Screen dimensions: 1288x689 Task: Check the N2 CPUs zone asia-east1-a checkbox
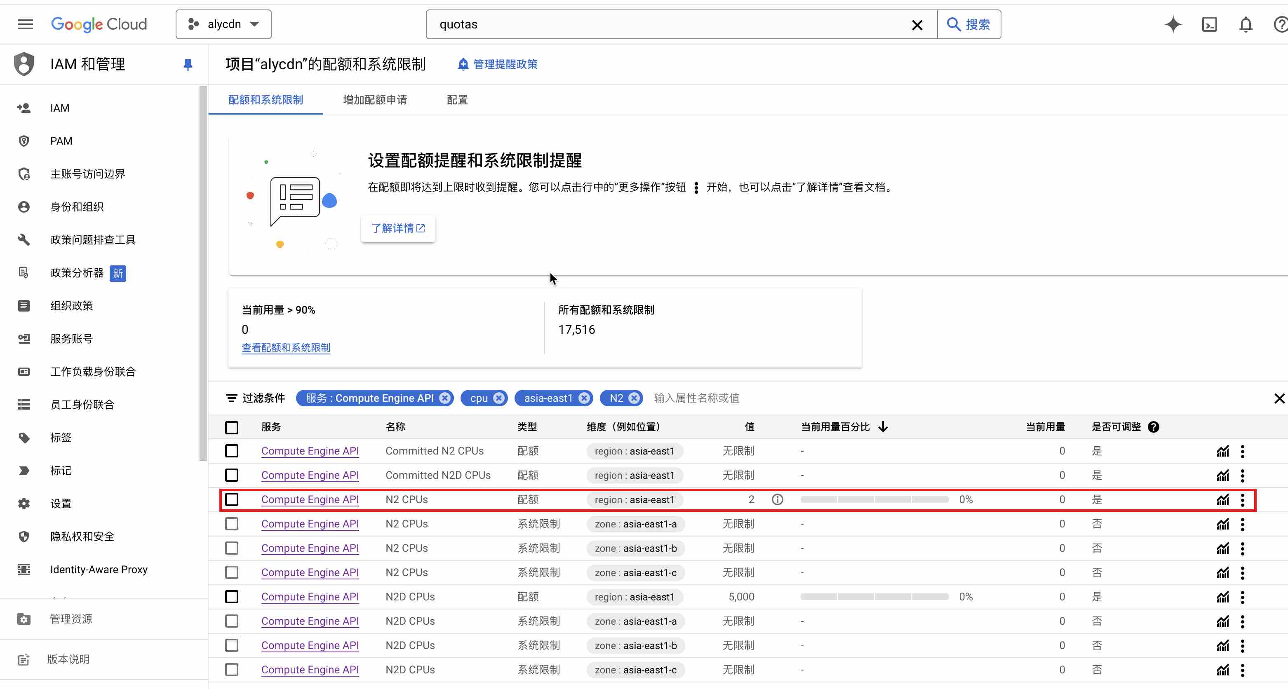pos(231,524)
